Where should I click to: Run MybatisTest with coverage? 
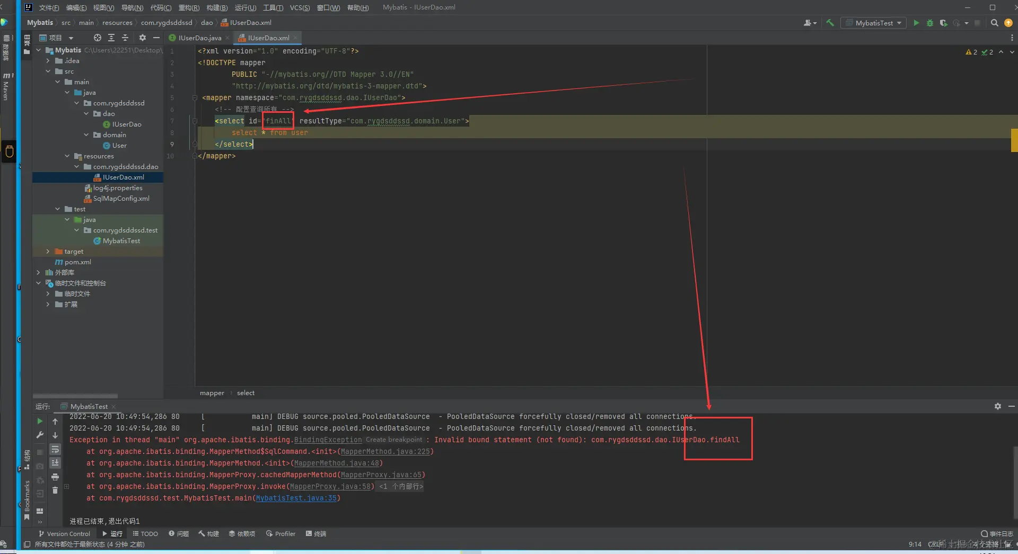pos(943,23)
